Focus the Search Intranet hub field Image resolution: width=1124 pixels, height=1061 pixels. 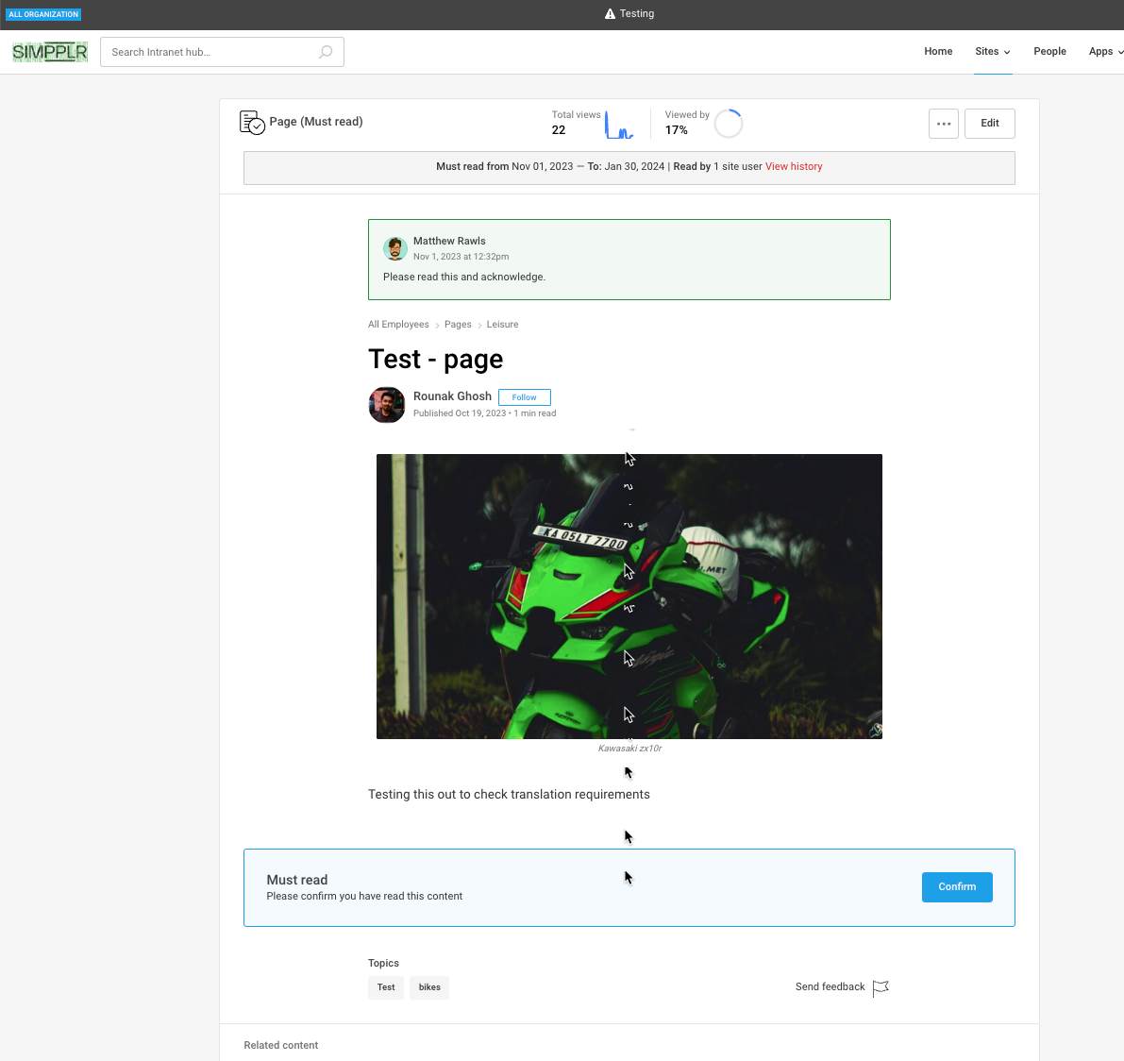(x=222, y=52)
